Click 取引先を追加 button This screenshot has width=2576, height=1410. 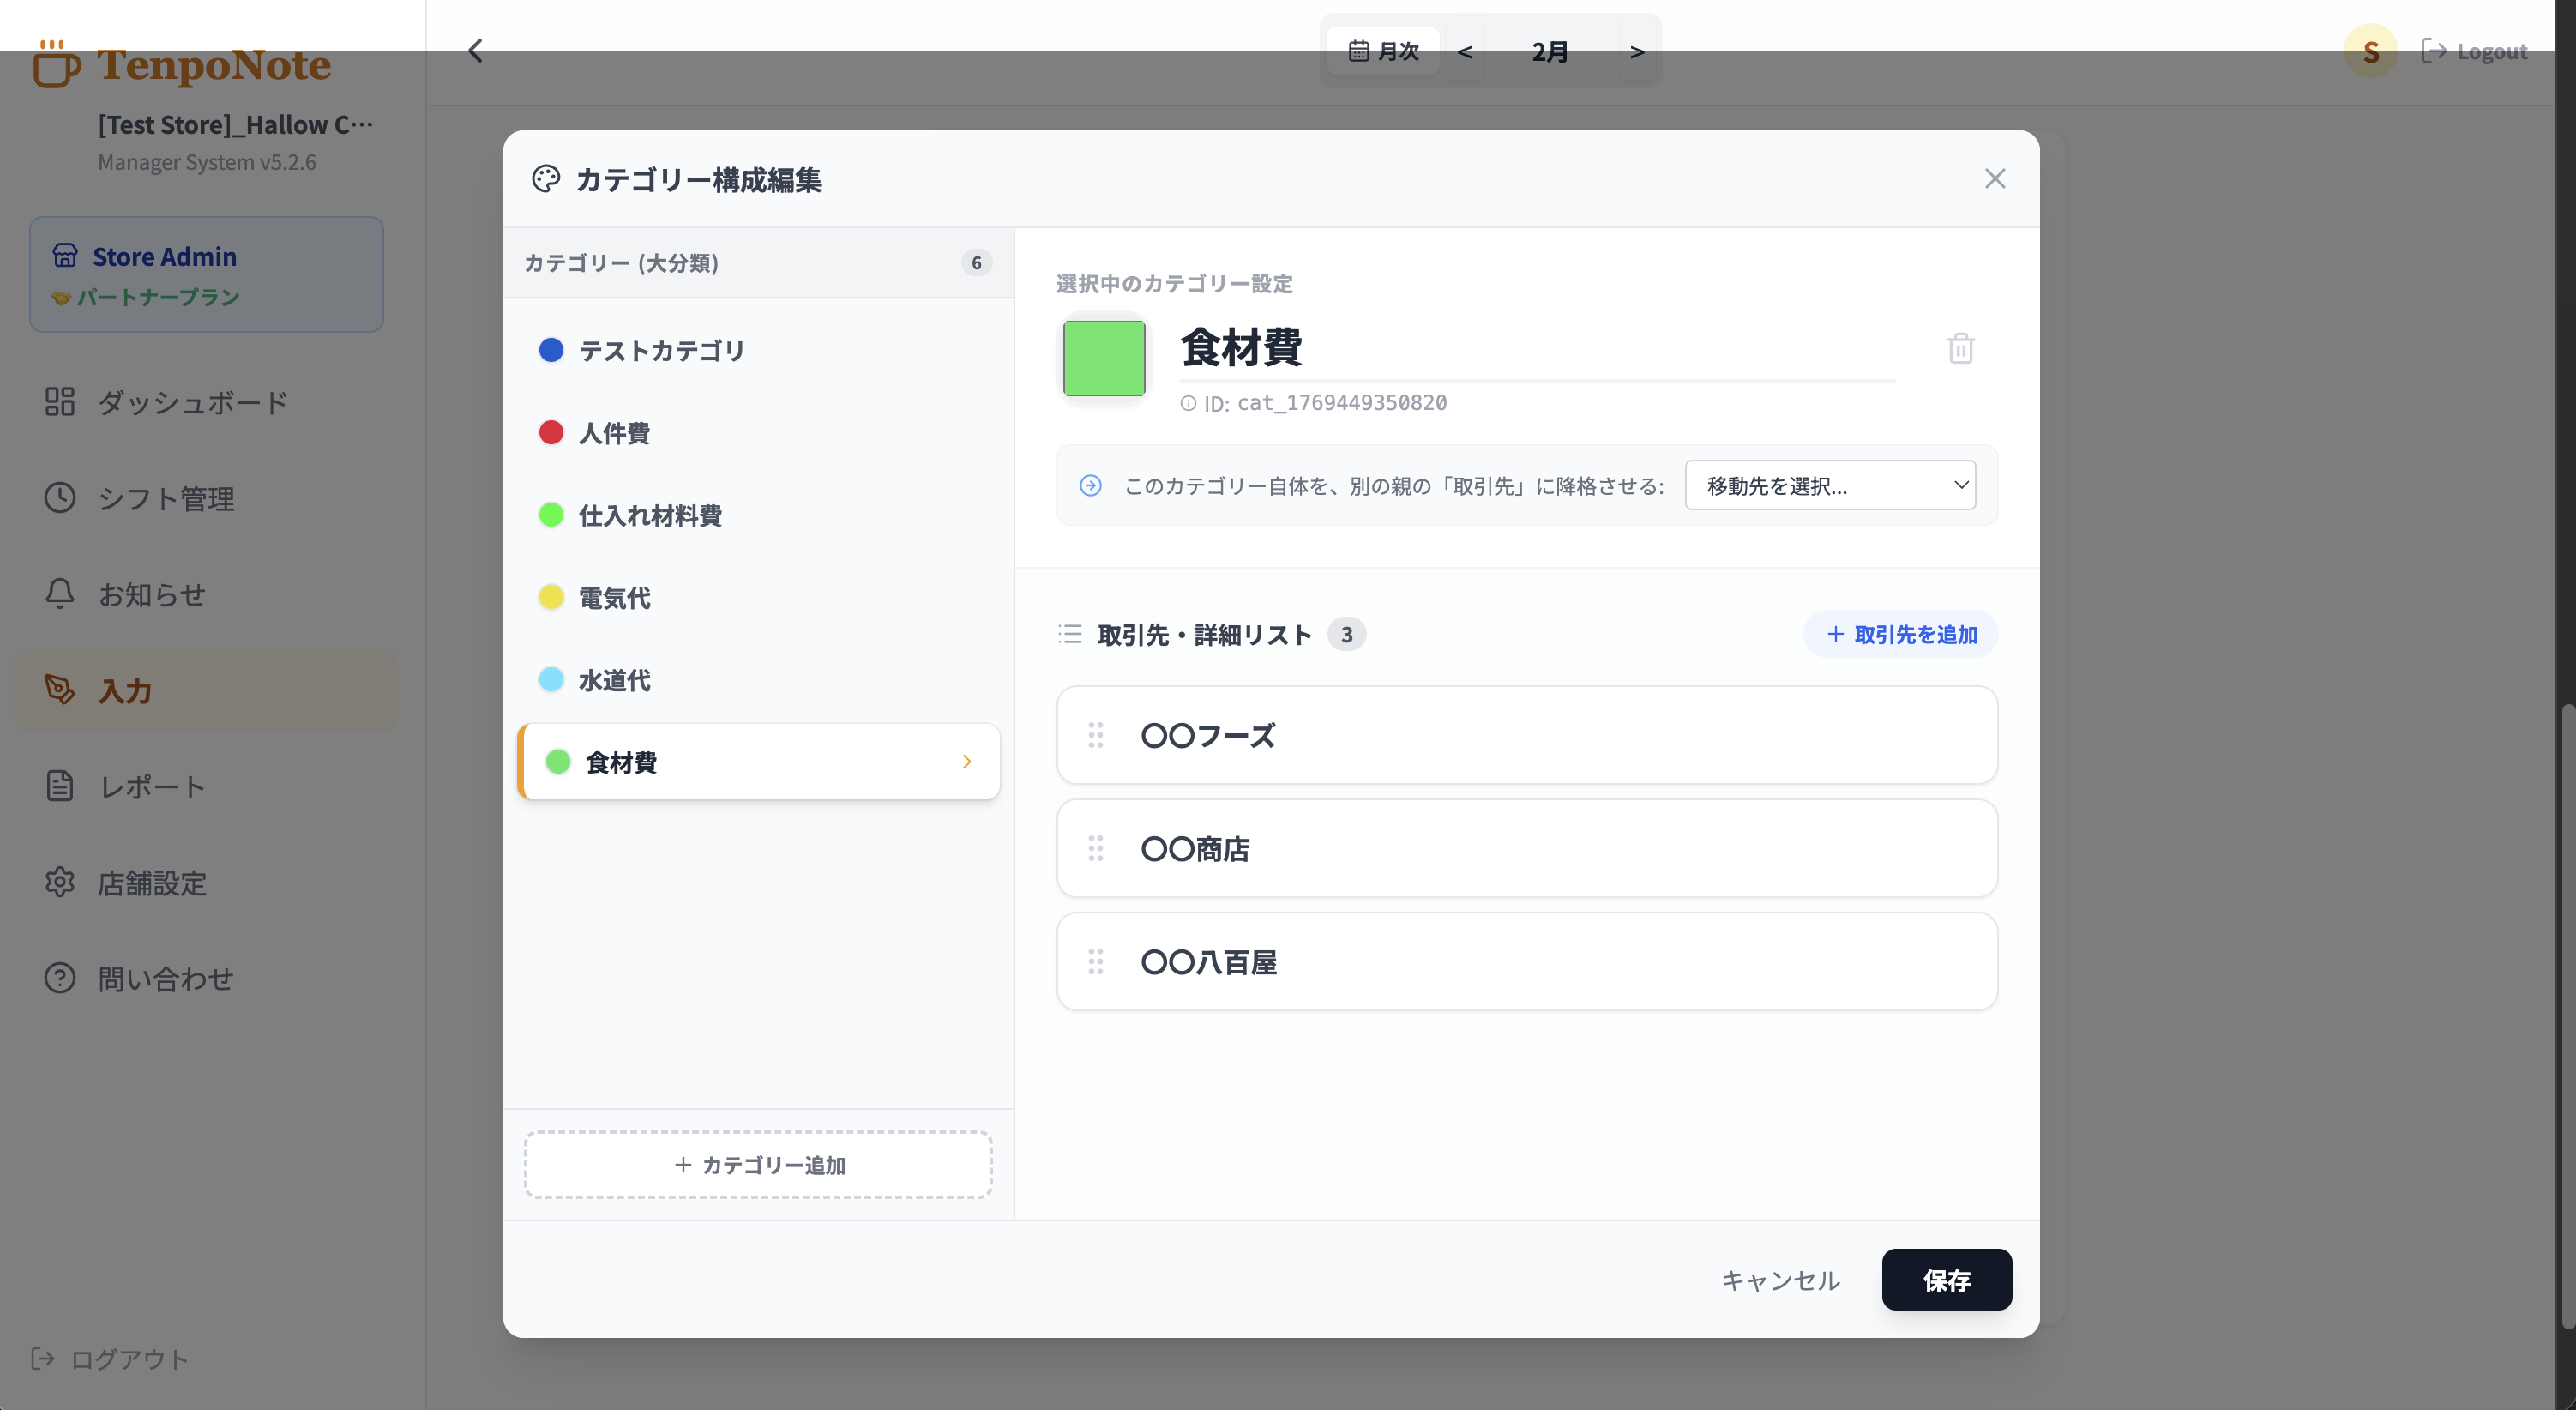(1901, 634)
